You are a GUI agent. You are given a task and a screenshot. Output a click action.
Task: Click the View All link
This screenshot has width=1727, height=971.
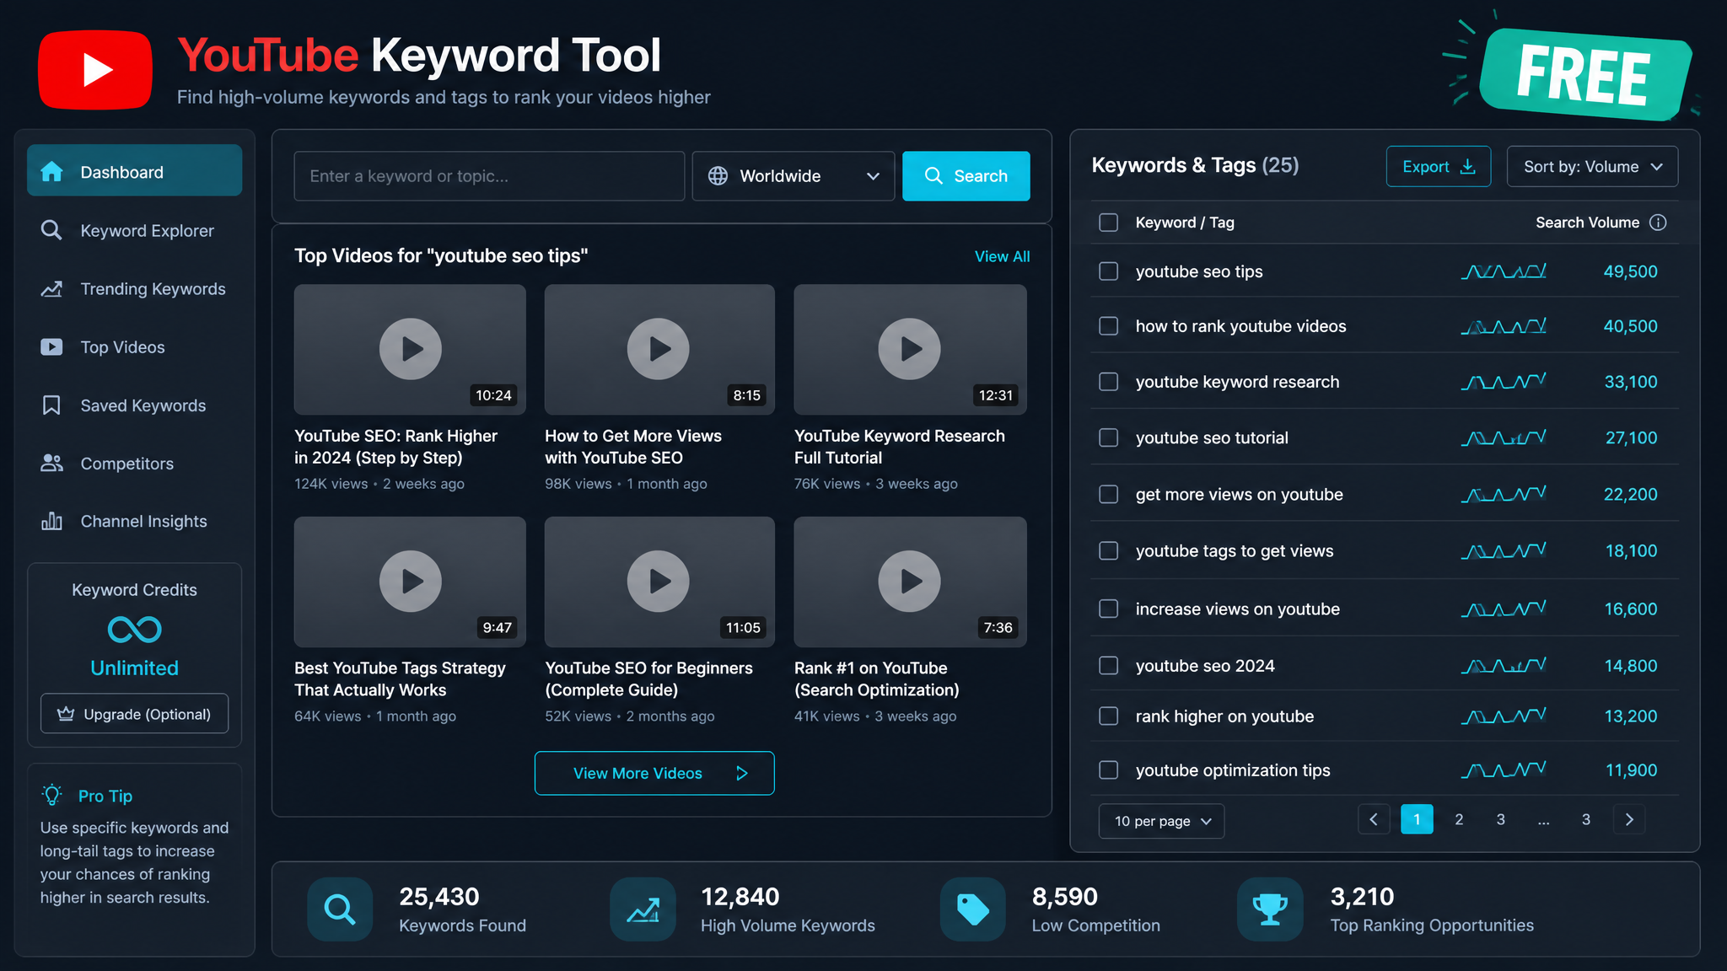tap(1002, 256)
